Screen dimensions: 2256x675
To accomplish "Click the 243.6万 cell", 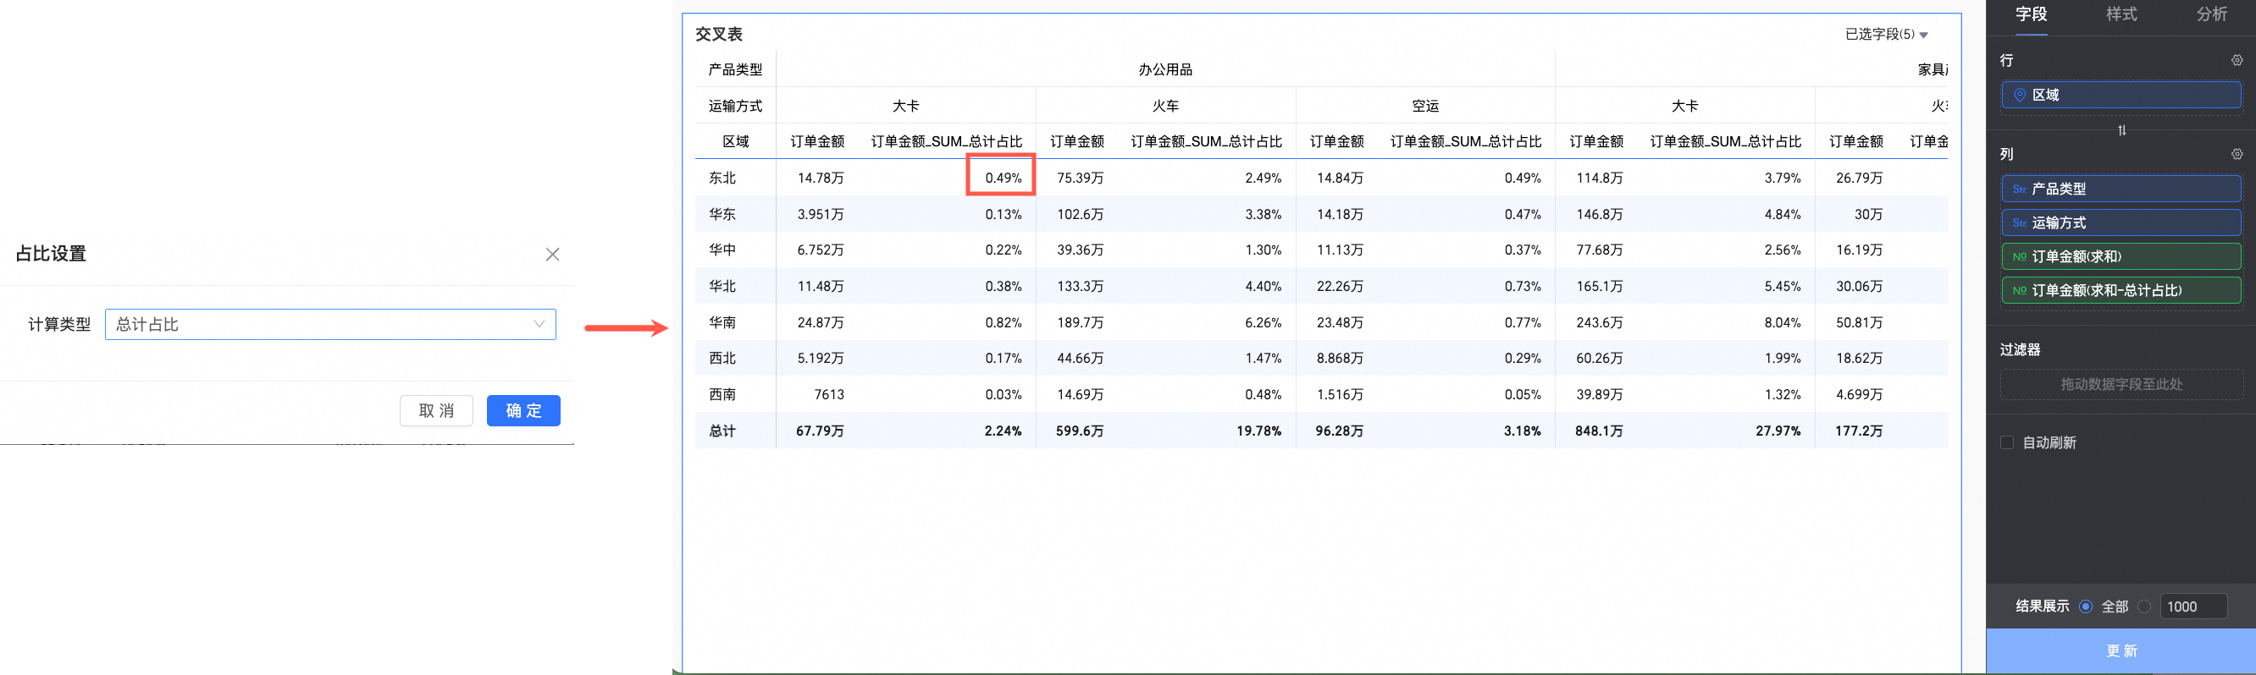I will point(1599,322).
